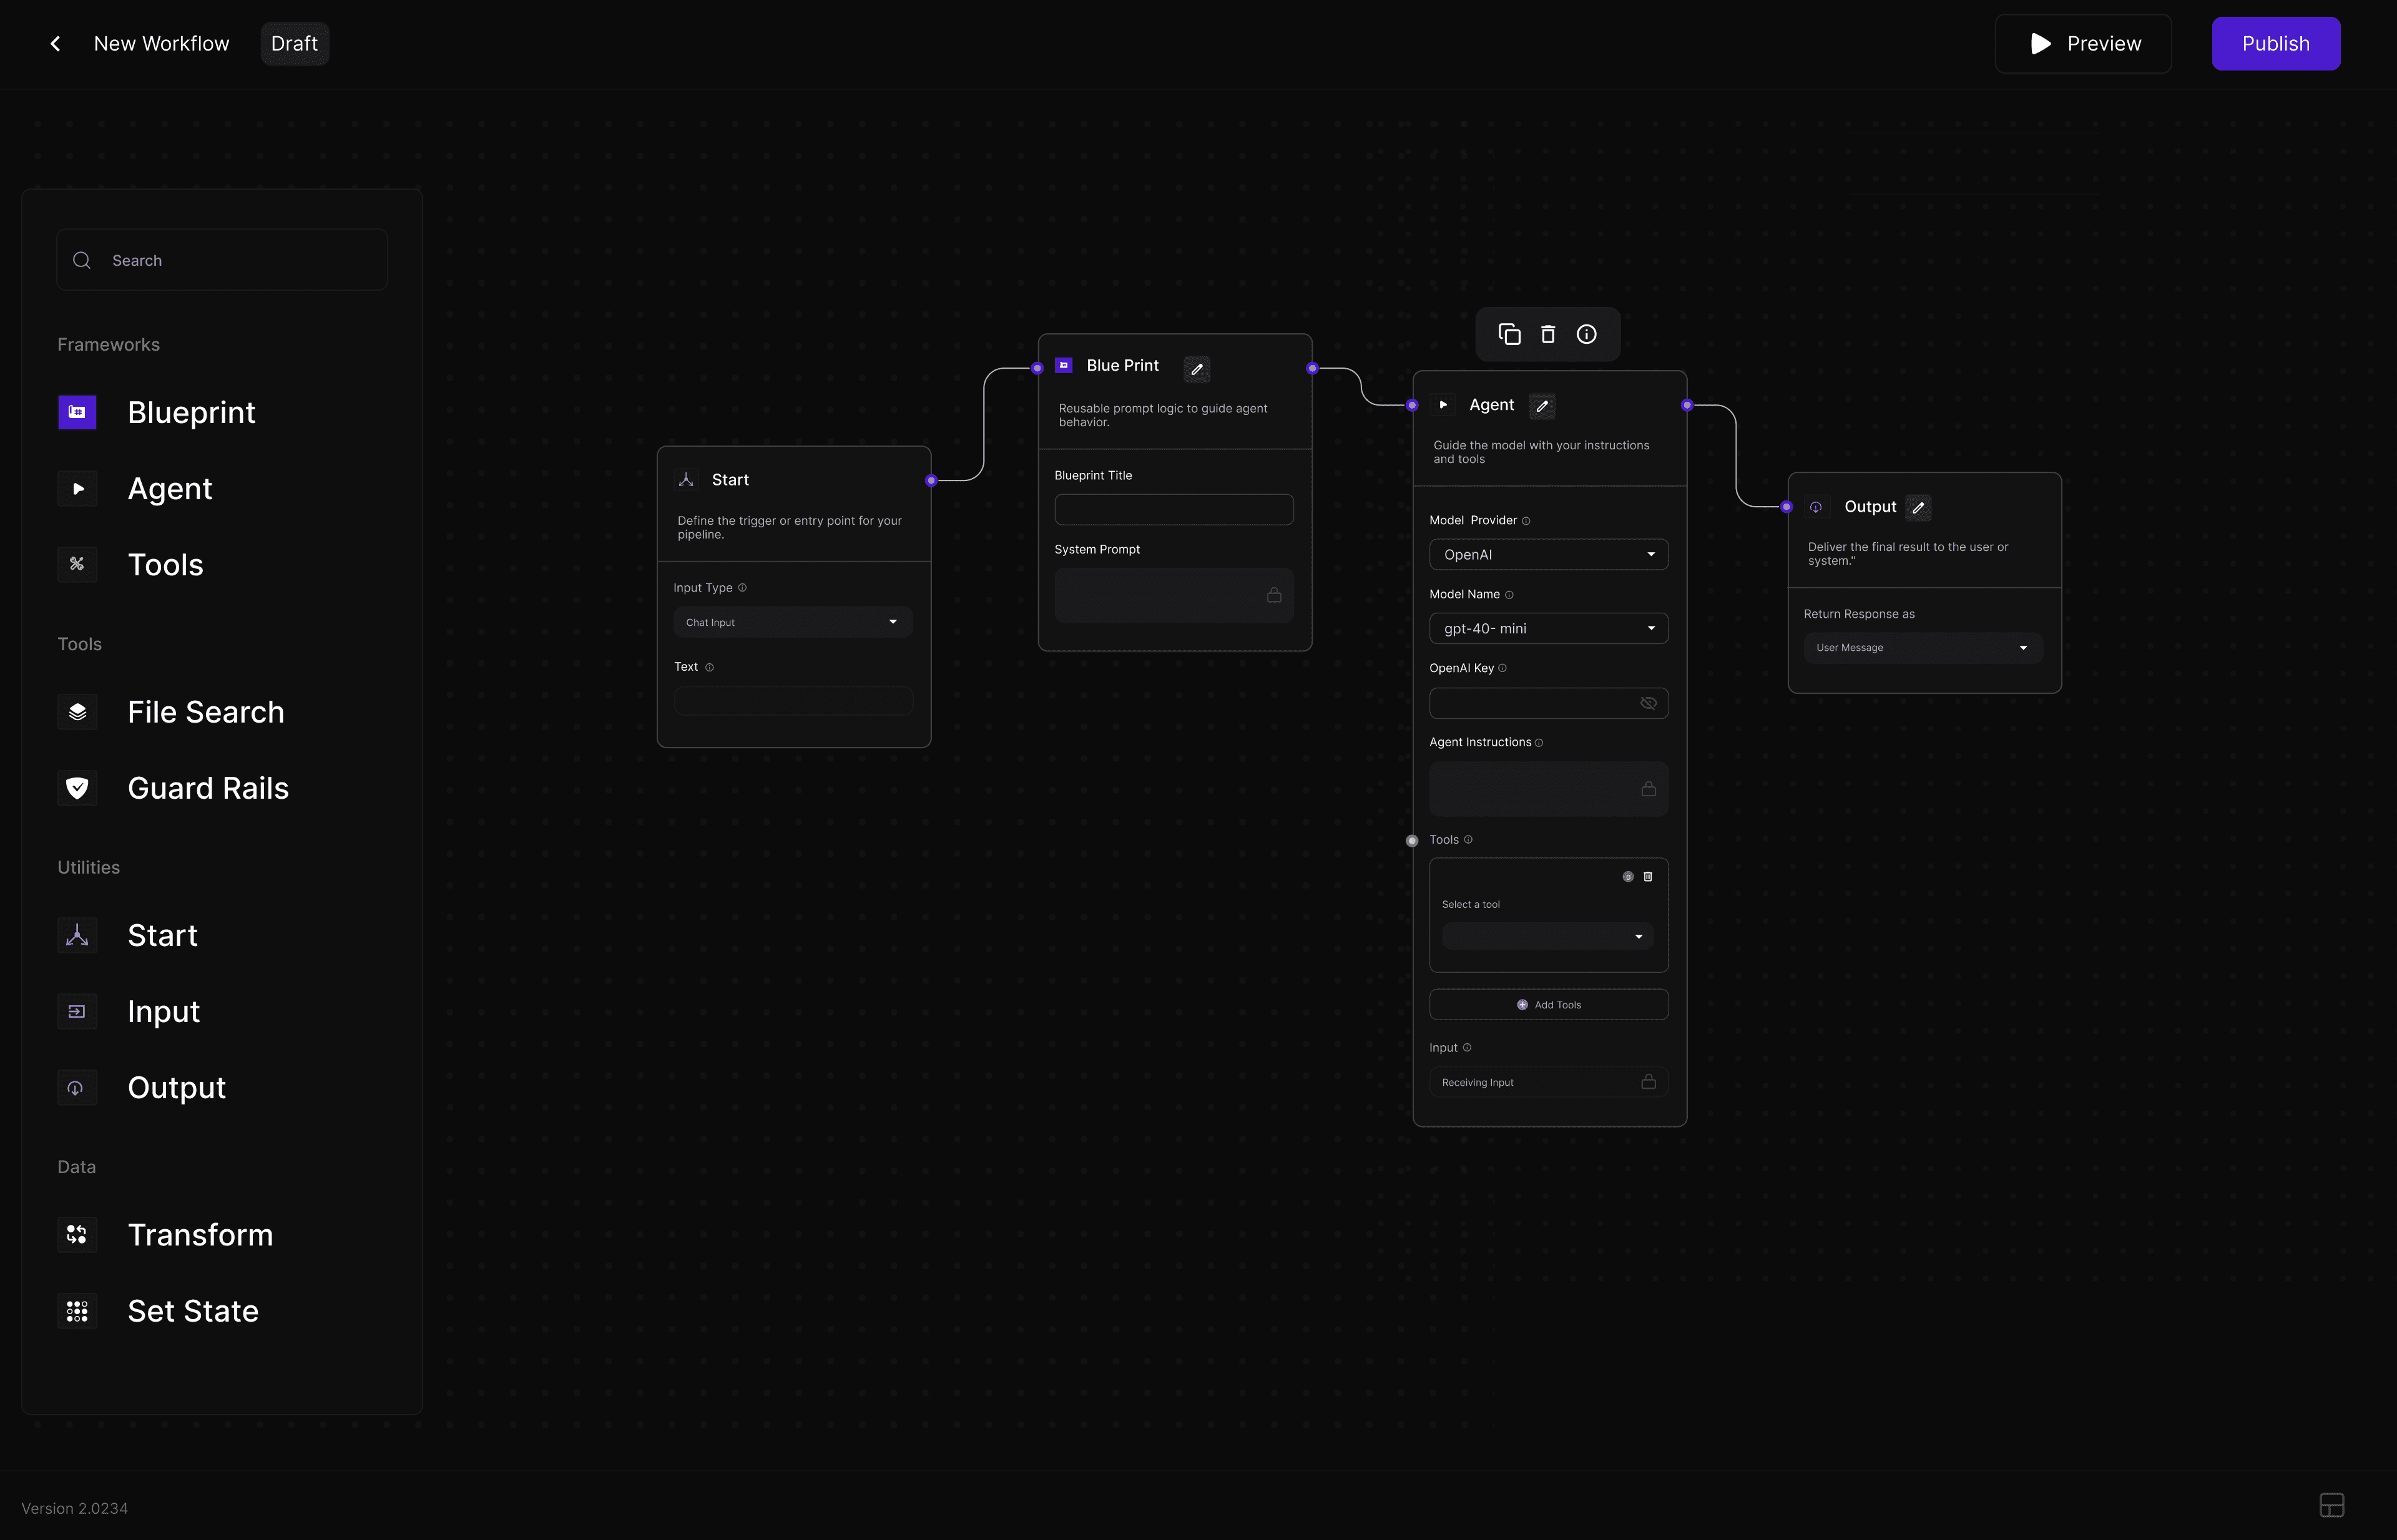This screenshot has height=1540, width=2397.
Task: Select Guard Rails in the sidebar
Action: click(x=207, y=788)
